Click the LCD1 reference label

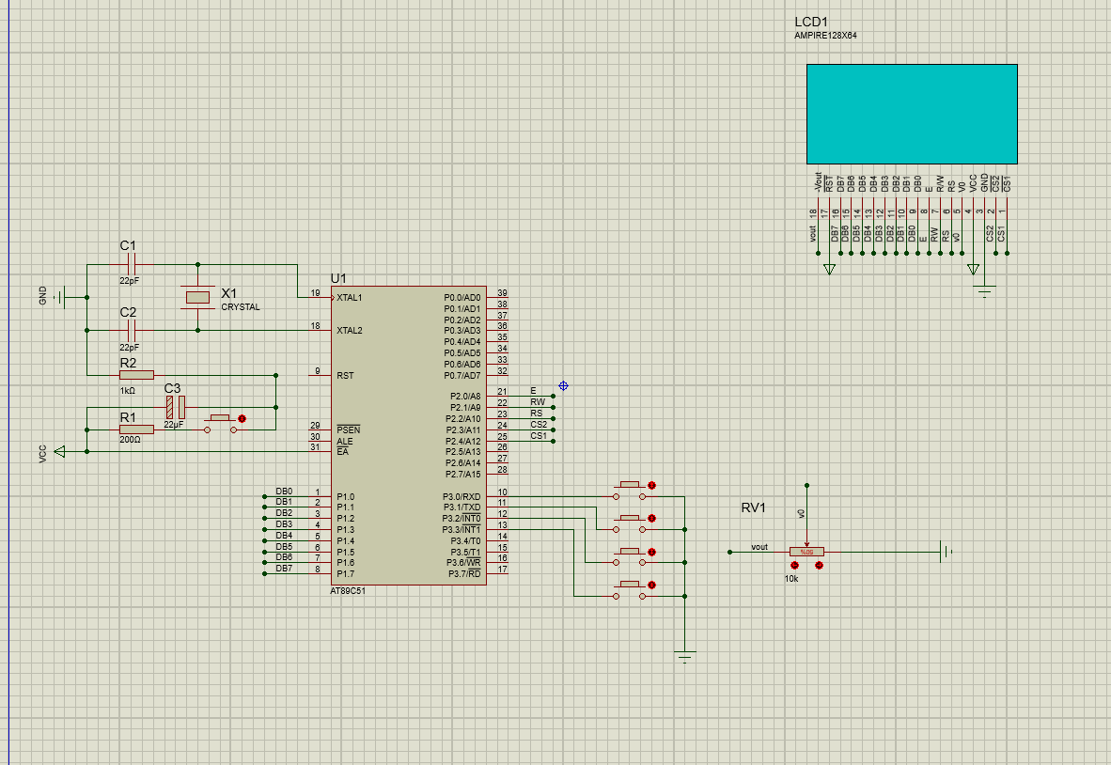pos(810,22)
